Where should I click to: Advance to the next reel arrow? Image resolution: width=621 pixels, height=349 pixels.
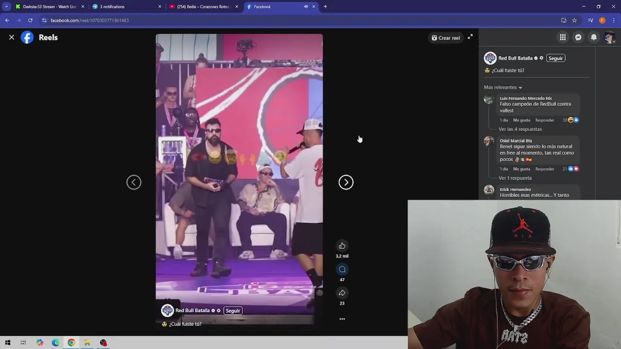click(x=346, y=182)
